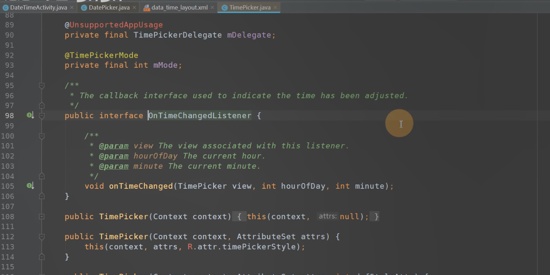
Task: Click the onTimeChanged method name
Action: pos(141,186)
